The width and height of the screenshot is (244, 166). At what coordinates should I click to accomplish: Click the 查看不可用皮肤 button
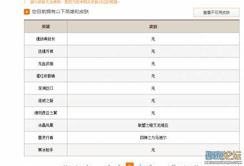pyautogui.click(x=216, y=13)
